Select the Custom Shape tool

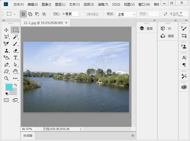pos(6,71)
